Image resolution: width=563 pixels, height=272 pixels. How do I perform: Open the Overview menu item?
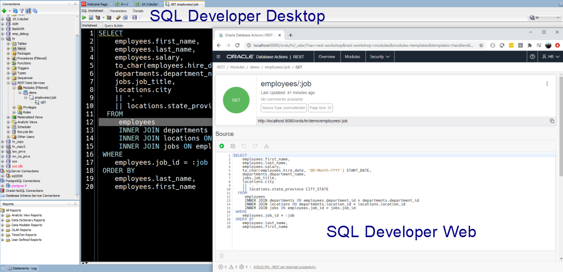[x=327, y=57]
